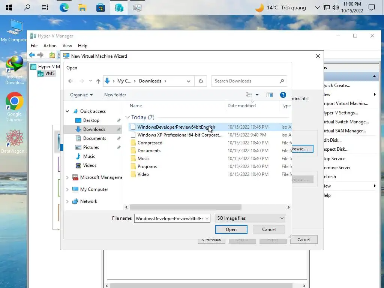Open the File name dropdown arrow
Image resolution: width=384 pixels, height=288 pixels.
pos(207,219)
